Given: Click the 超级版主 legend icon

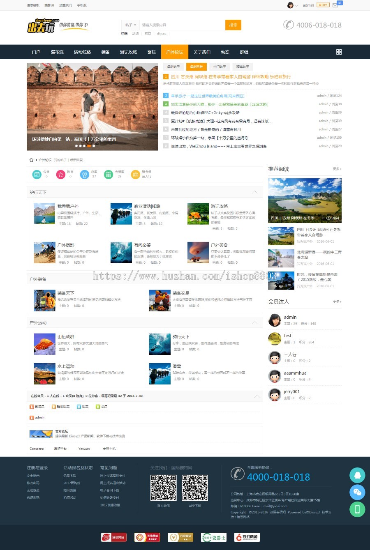Looking at the screenshot, I should click(x=53, y=407).
